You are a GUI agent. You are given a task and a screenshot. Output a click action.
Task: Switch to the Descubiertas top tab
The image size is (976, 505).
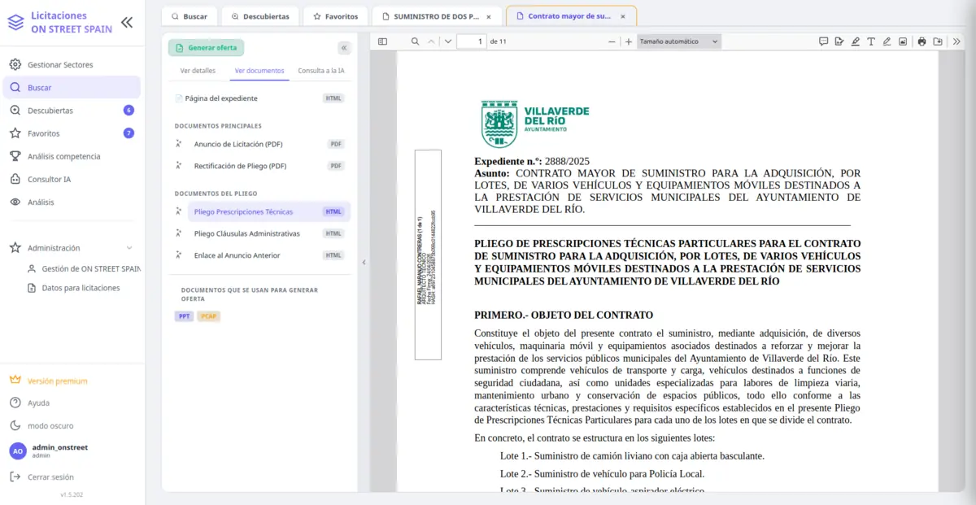tap(259, 16)
